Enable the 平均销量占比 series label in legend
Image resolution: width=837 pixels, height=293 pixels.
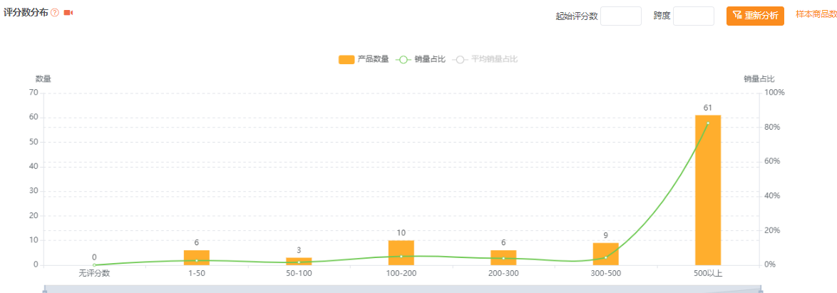pos(494,59)
